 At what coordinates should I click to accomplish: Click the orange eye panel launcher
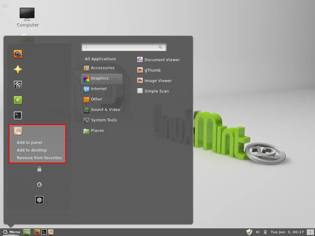pyautogui.click(x=37, y=232)
